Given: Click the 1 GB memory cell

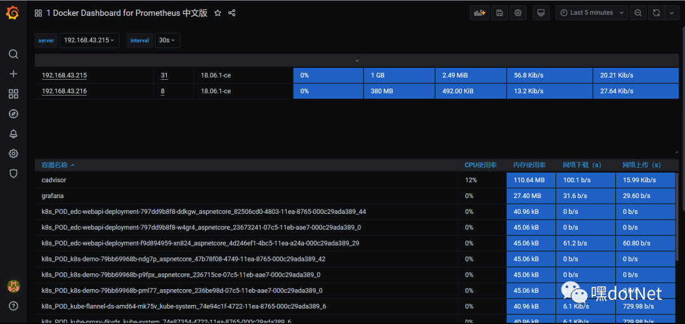Looking at the screenshot, I should pos(400,75).
